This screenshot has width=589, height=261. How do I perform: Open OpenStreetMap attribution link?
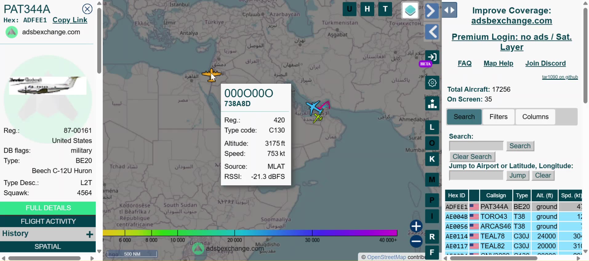pyautogui.click(x=387, y=257)
